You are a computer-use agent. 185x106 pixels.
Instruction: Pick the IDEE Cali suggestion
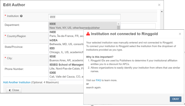tap(66, 75)
